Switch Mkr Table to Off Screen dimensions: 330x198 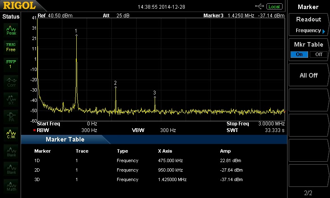[x=318, y=54]
